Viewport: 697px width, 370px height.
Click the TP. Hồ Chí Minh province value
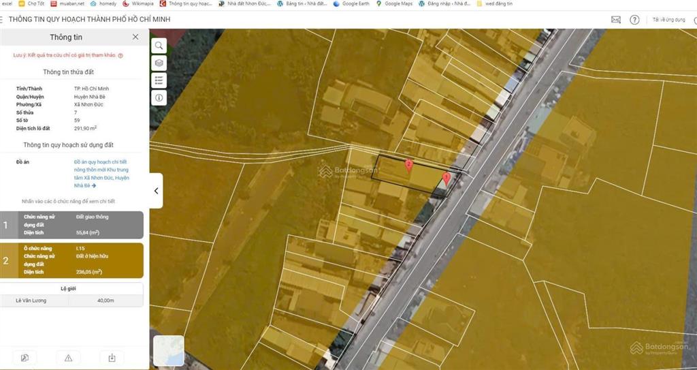(x=92, y=89)
